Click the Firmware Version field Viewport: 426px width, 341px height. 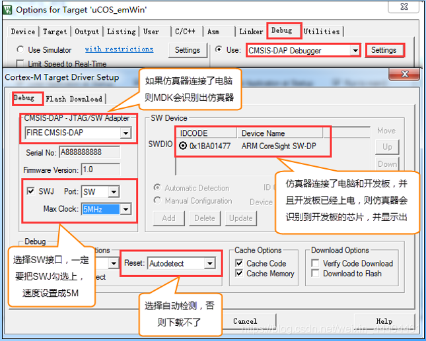100,170
